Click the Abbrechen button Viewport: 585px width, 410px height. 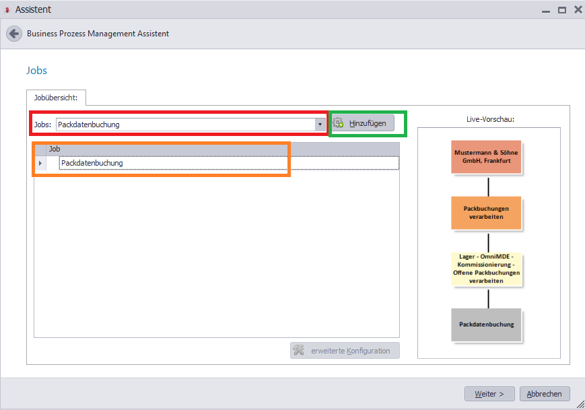click(x=545, y=394)
